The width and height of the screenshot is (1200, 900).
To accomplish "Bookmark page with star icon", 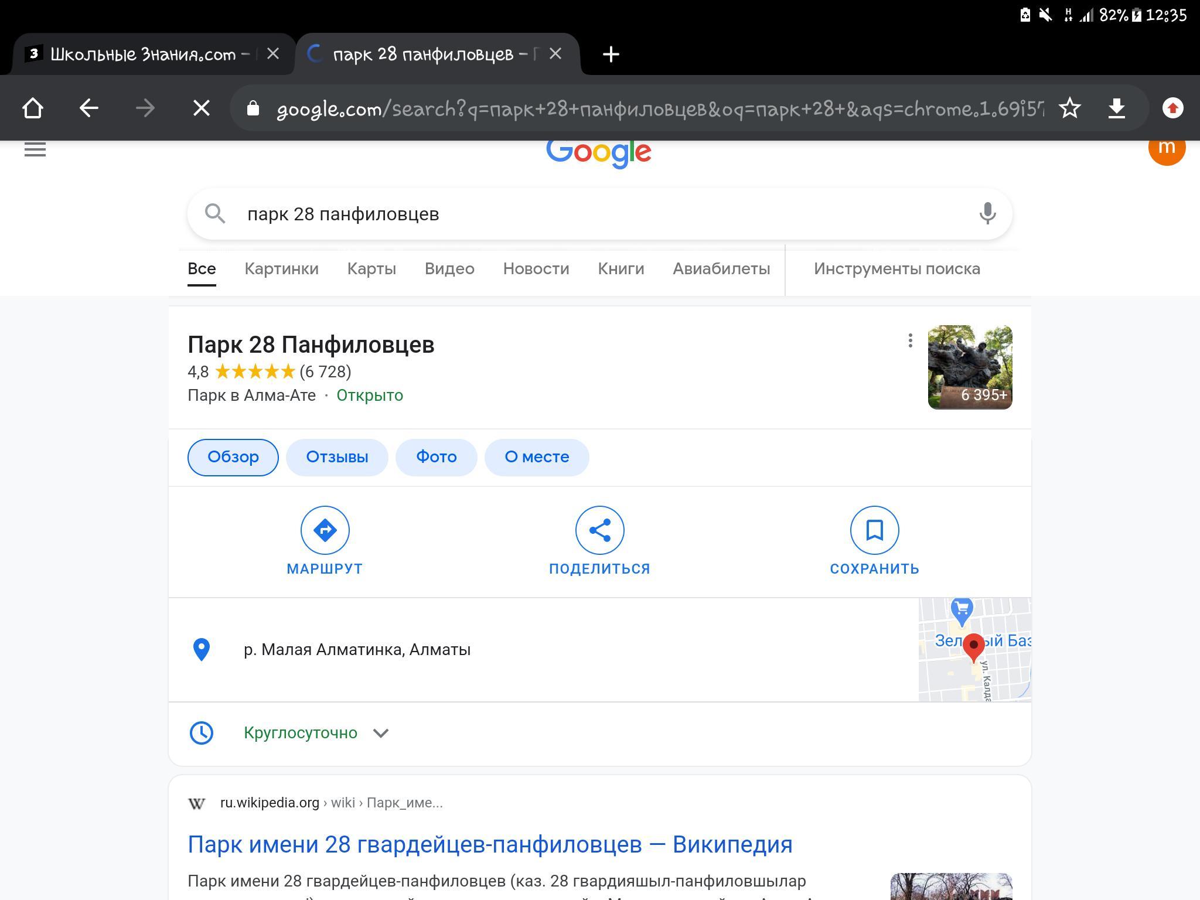I will point(1069,108).
